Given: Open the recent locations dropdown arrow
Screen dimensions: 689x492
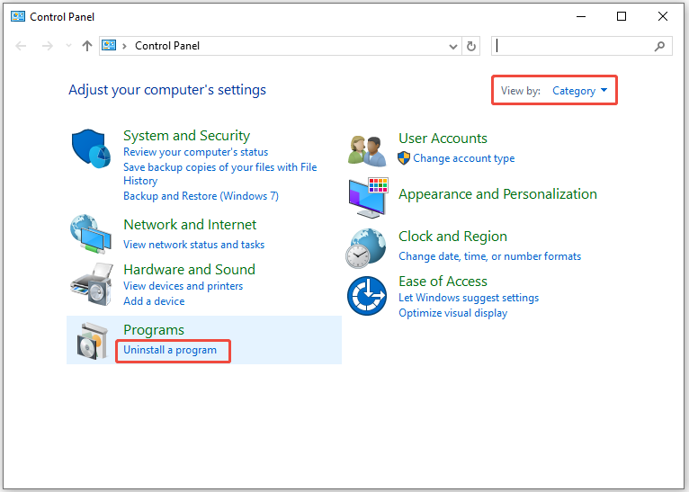Looking at the screenshot, I should 68,45.
